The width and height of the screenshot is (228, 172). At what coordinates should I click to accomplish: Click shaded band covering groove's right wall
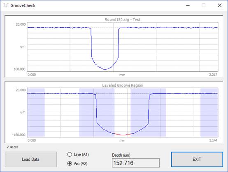pyautogui.click(x=148, y=112)
